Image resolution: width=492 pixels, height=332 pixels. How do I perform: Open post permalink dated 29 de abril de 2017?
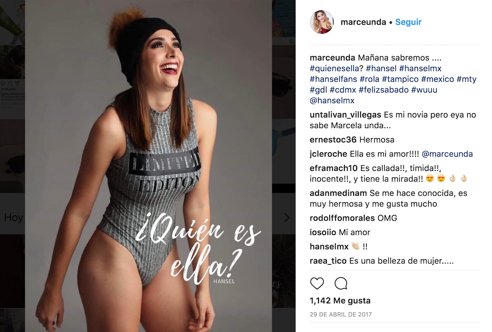[x=340, y=314]
